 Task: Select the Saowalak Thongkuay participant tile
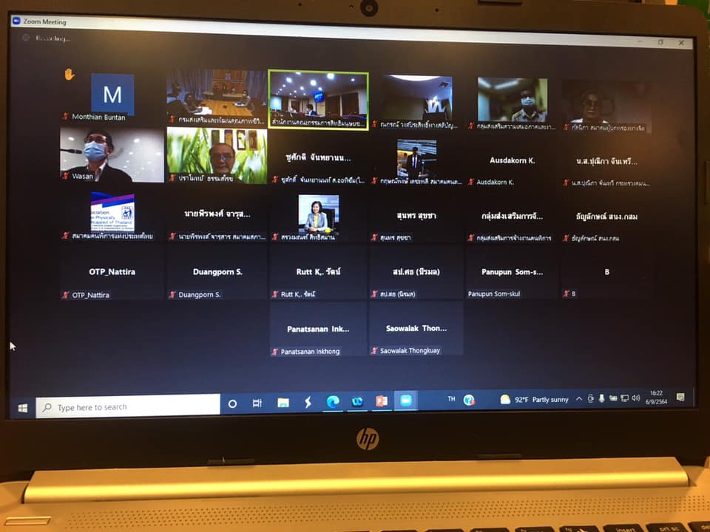(x=416, y=334)
